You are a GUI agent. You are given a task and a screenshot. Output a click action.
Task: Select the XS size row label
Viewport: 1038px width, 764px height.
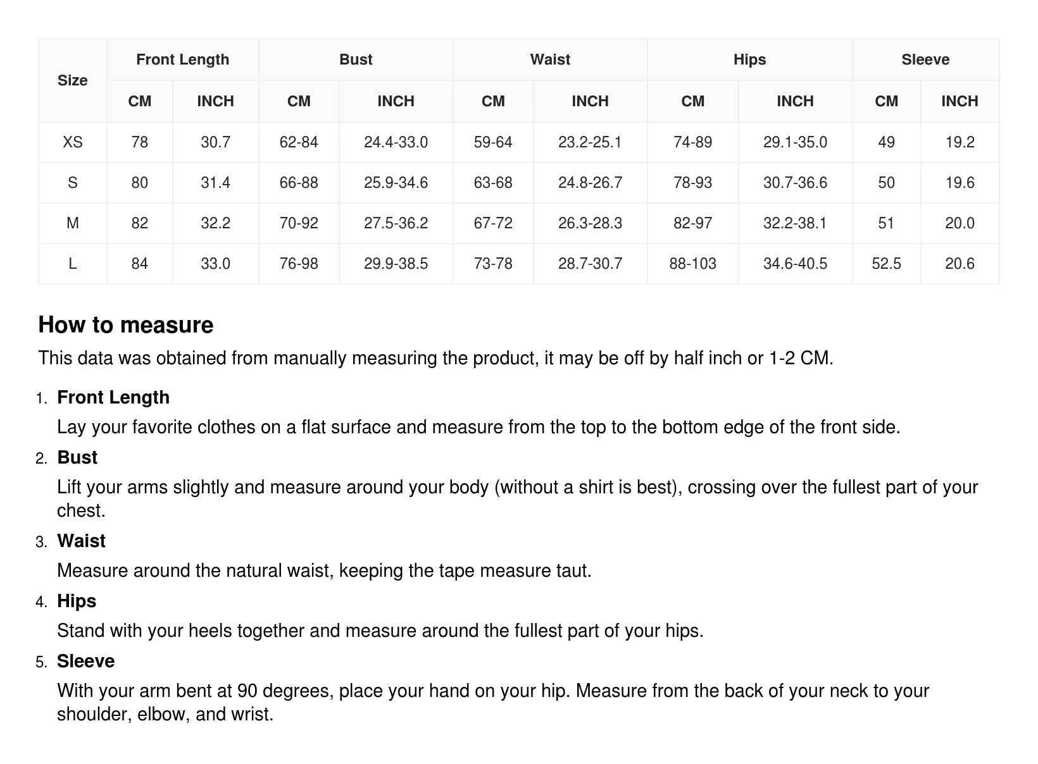pyautogui.click(x=73, y=142)
